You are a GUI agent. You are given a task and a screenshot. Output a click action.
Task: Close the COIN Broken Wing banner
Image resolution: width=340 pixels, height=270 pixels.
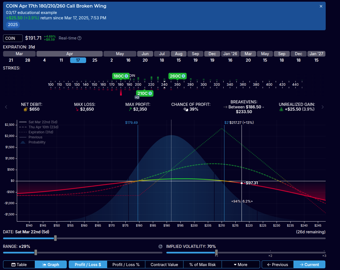coord(321,6)
